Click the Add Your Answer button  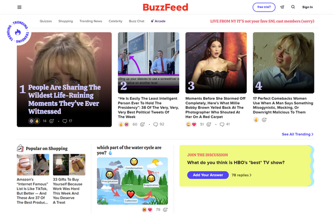208,175
